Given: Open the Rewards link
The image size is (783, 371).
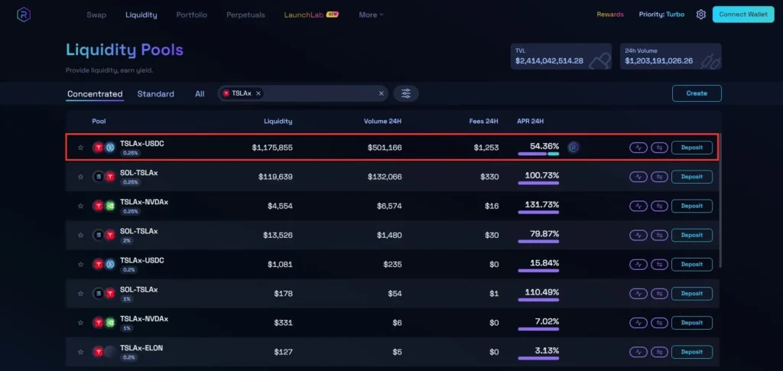Looking at the screenshot, I should pyautogui.click(x=610, y=15).
